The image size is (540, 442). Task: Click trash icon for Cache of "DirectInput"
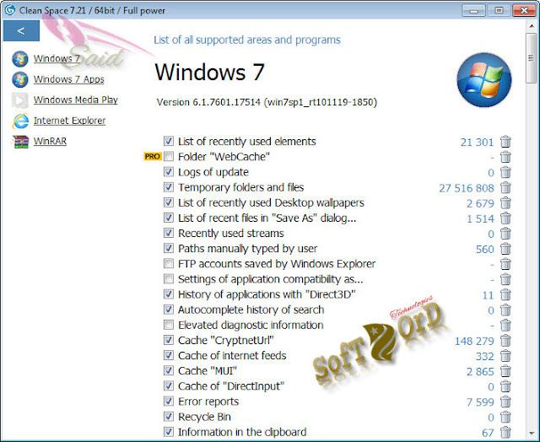coord(505,386)
